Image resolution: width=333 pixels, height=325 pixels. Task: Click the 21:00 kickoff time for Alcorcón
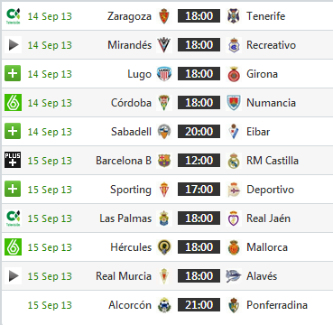click(x=199, y=305)
